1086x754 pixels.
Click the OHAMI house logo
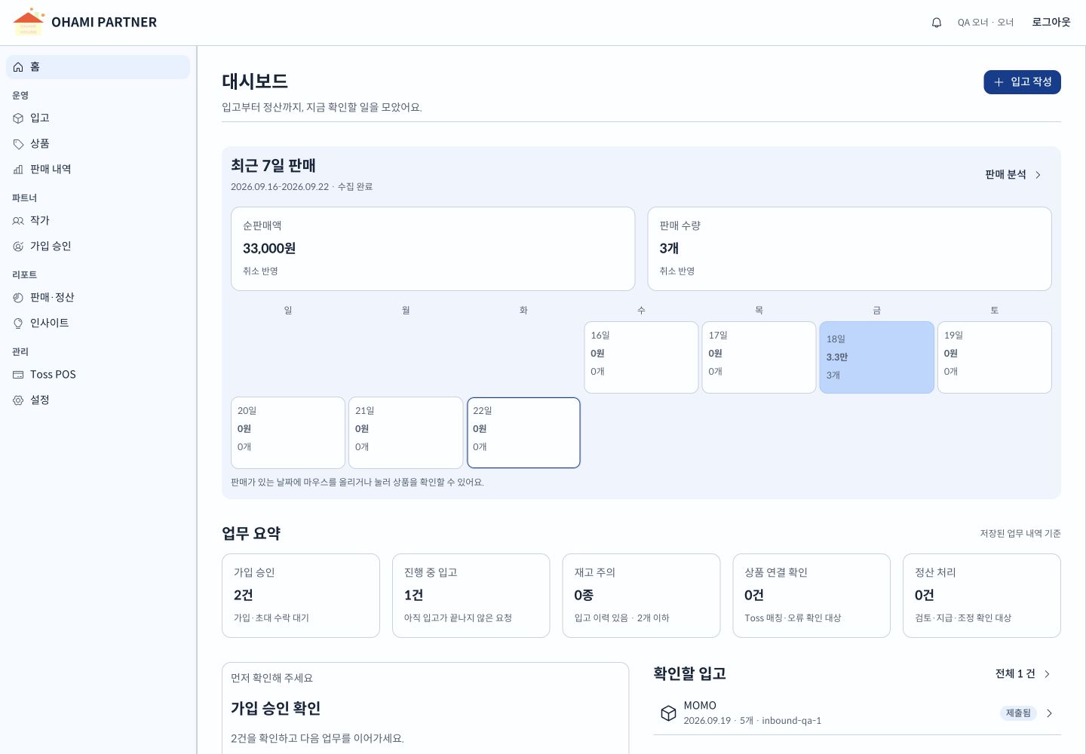point(29,22)
